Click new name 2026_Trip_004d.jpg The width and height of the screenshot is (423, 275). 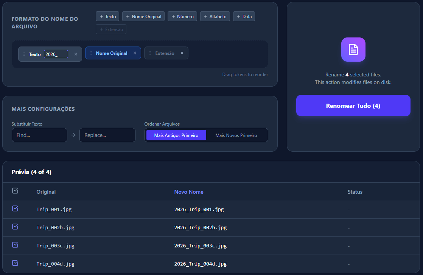[201, 264]
